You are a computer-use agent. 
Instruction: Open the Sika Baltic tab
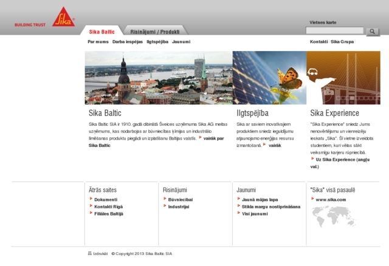tap(102, 32)
